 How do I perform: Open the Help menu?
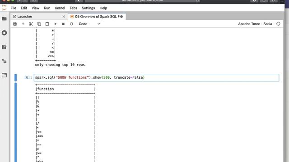[103, 8]
